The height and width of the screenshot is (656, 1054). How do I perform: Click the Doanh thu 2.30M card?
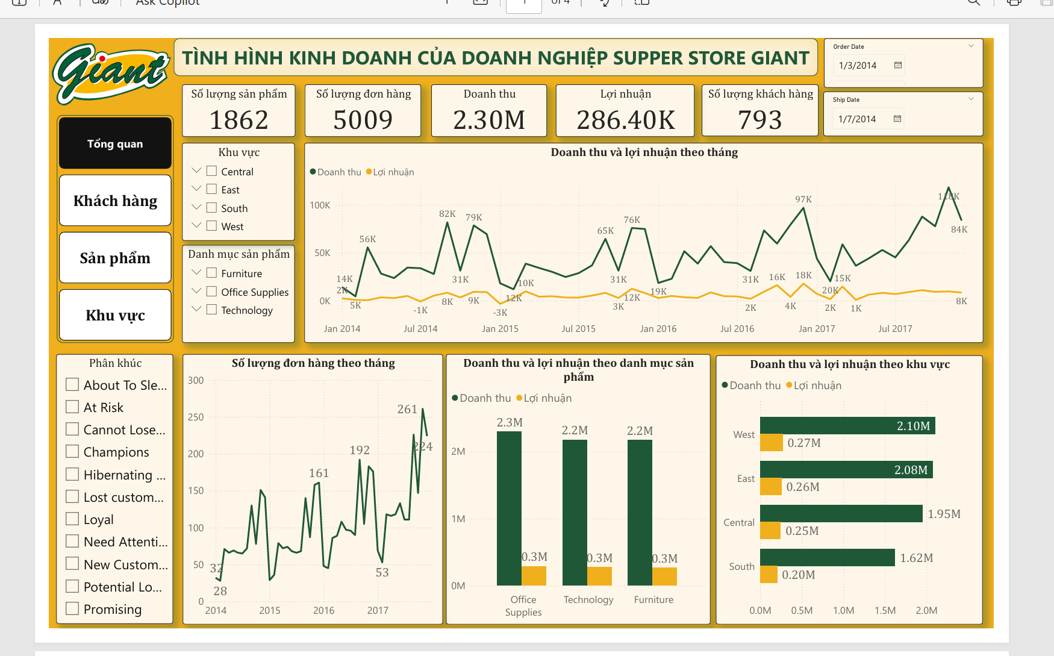[489, 110]
